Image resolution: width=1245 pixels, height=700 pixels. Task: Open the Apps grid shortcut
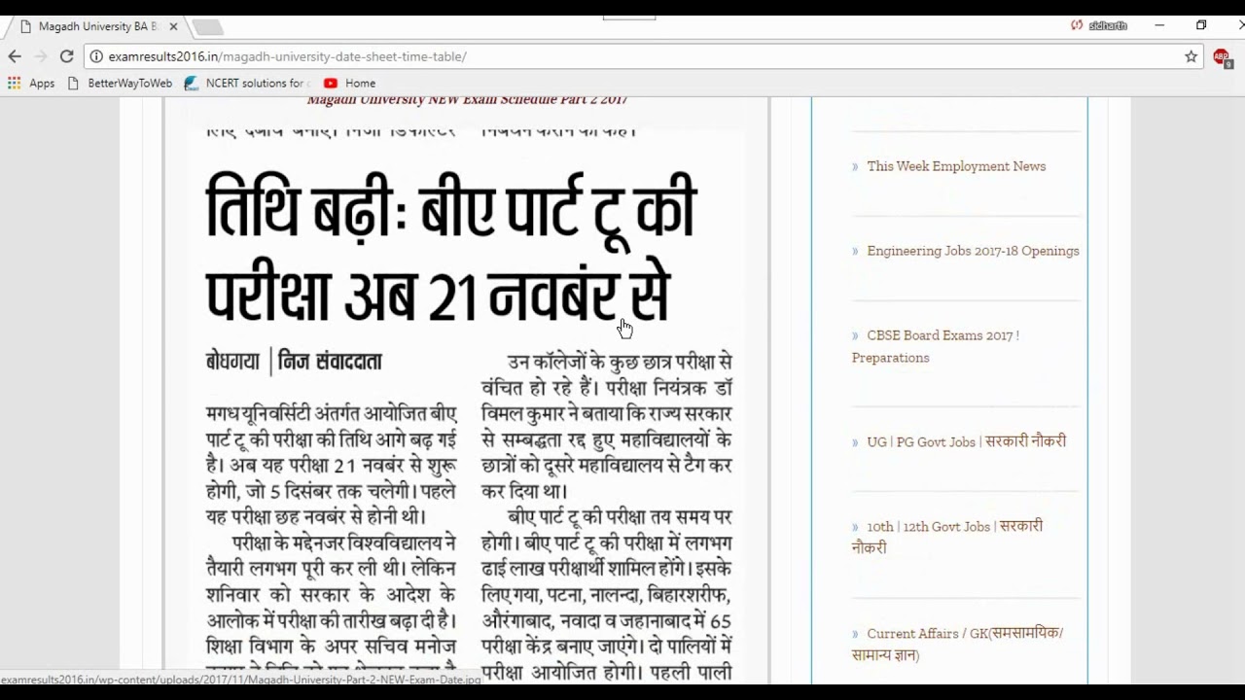(x=31, y=84)
